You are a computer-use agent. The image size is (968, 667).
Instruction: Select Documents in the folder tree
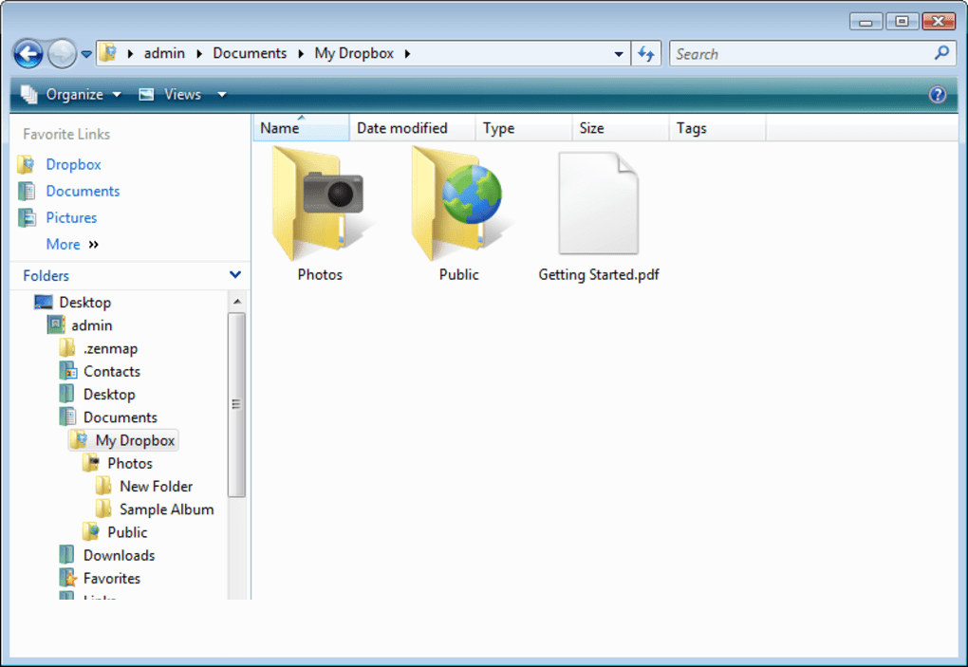(120, 417)
